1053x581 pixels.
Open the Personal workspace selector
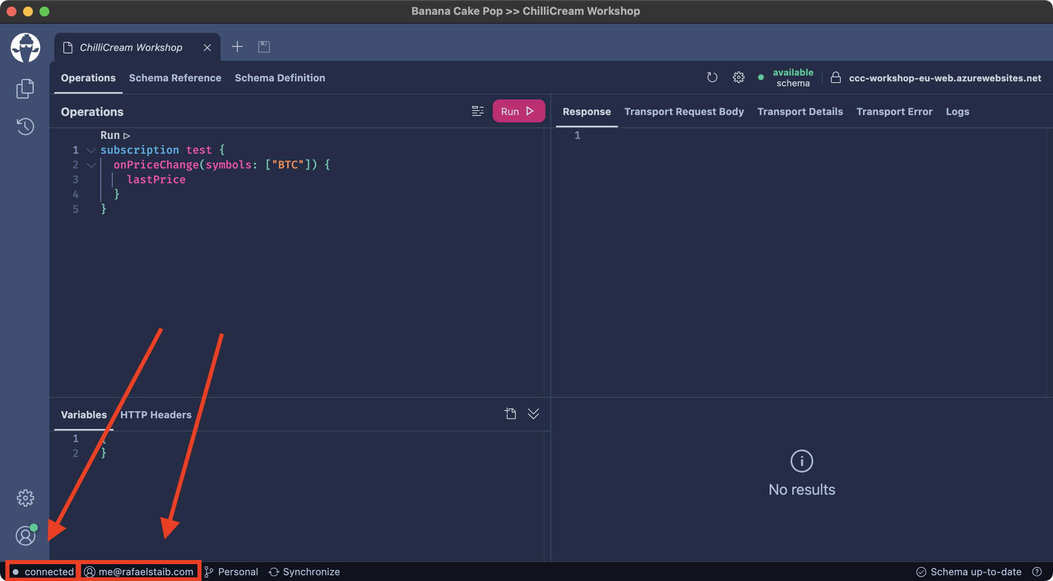point(231,572)
